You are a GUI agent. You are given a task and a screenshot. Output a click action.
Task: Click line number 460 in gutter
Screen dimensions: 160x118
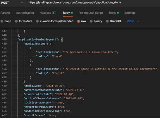4,86
